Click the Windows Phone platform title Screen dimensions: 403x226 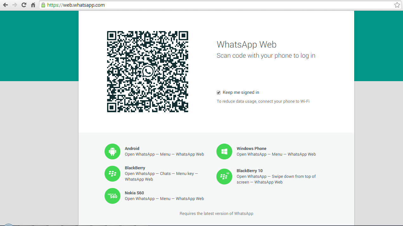click(x=252, y=148)
